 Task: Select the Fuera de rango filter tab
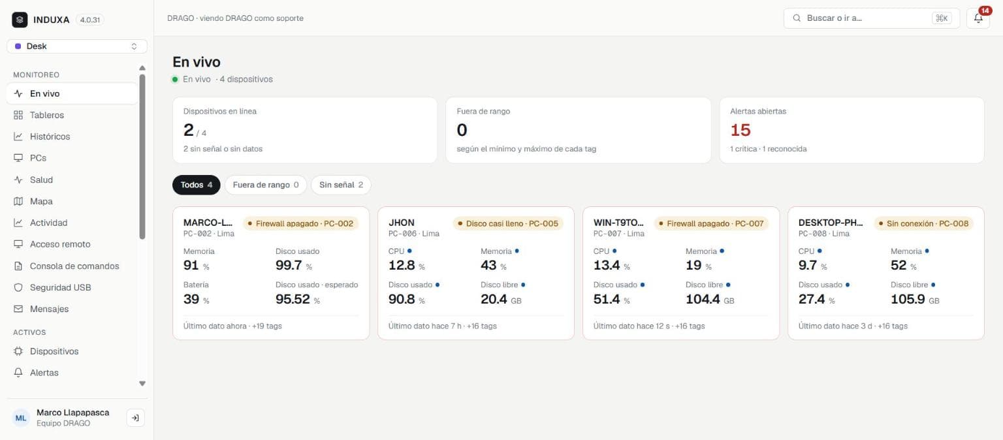[x=266, y=185]
